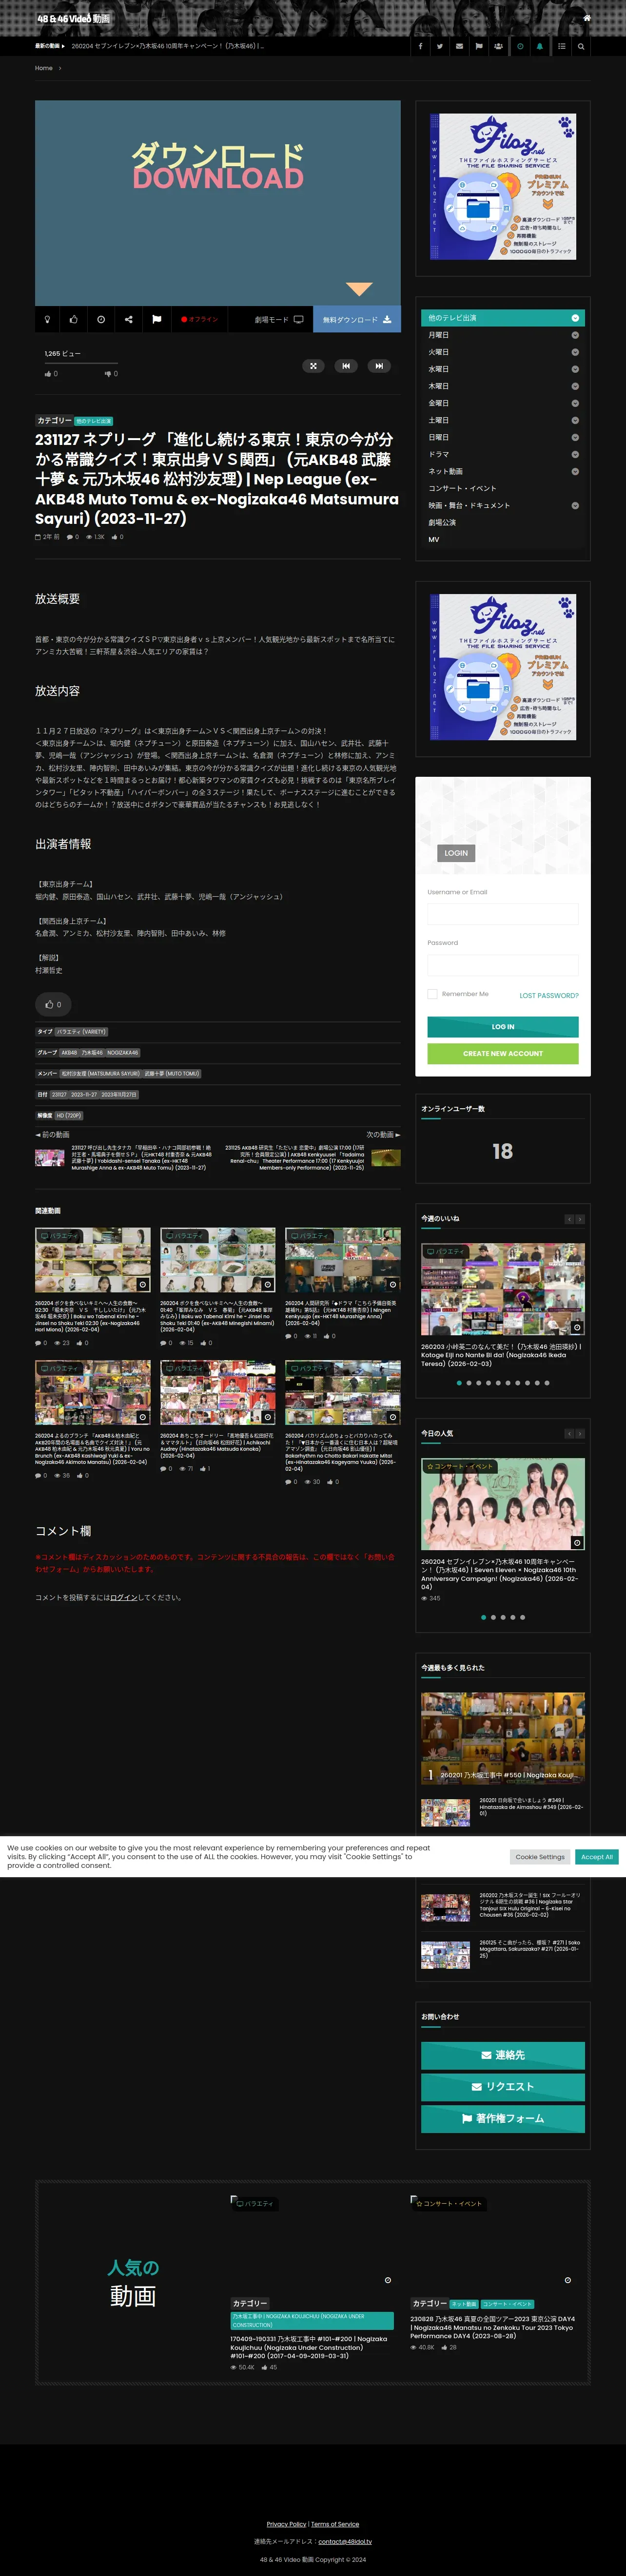
Task: Click the バラエティ (VARIETY) type tag
Action: (x=82, y=1031)
